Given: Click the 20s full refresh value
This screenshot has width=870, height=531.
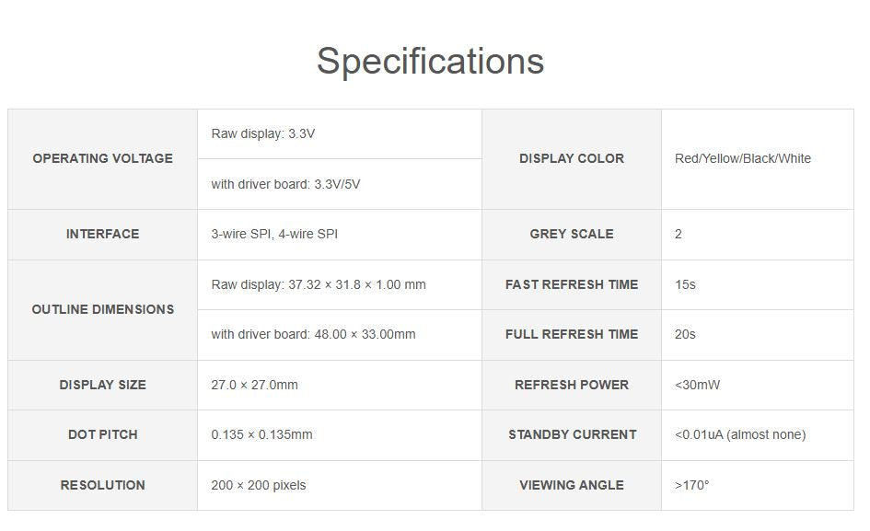Looking at the screenshot, I should coord(685,334).
